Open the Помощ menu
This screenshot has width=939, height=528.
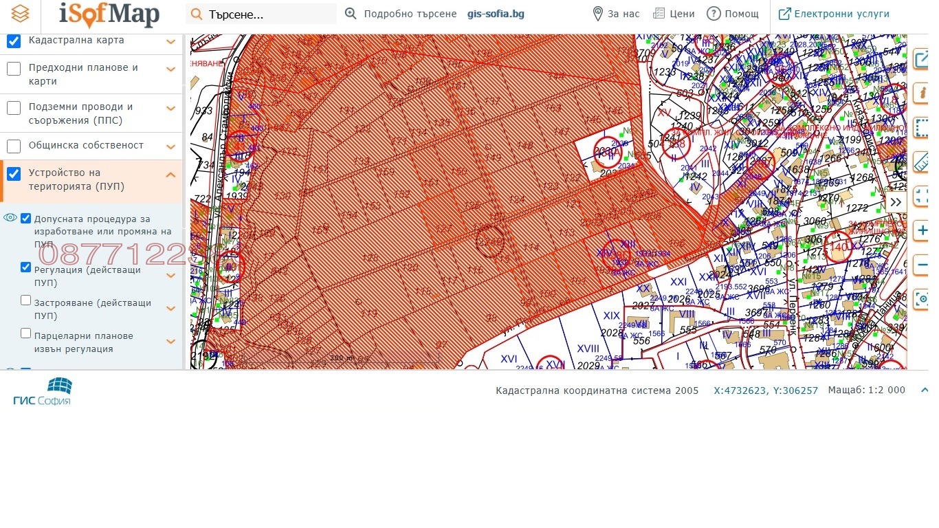coord(742,14)
